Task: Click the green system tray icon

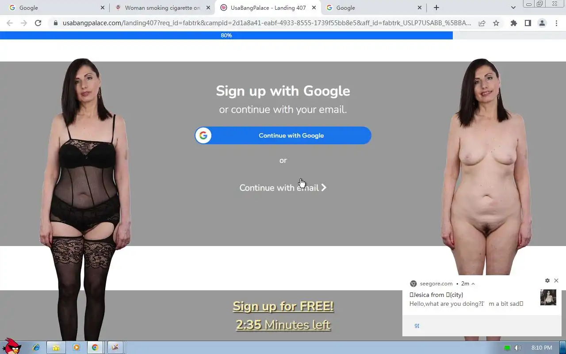Action: 507,348
